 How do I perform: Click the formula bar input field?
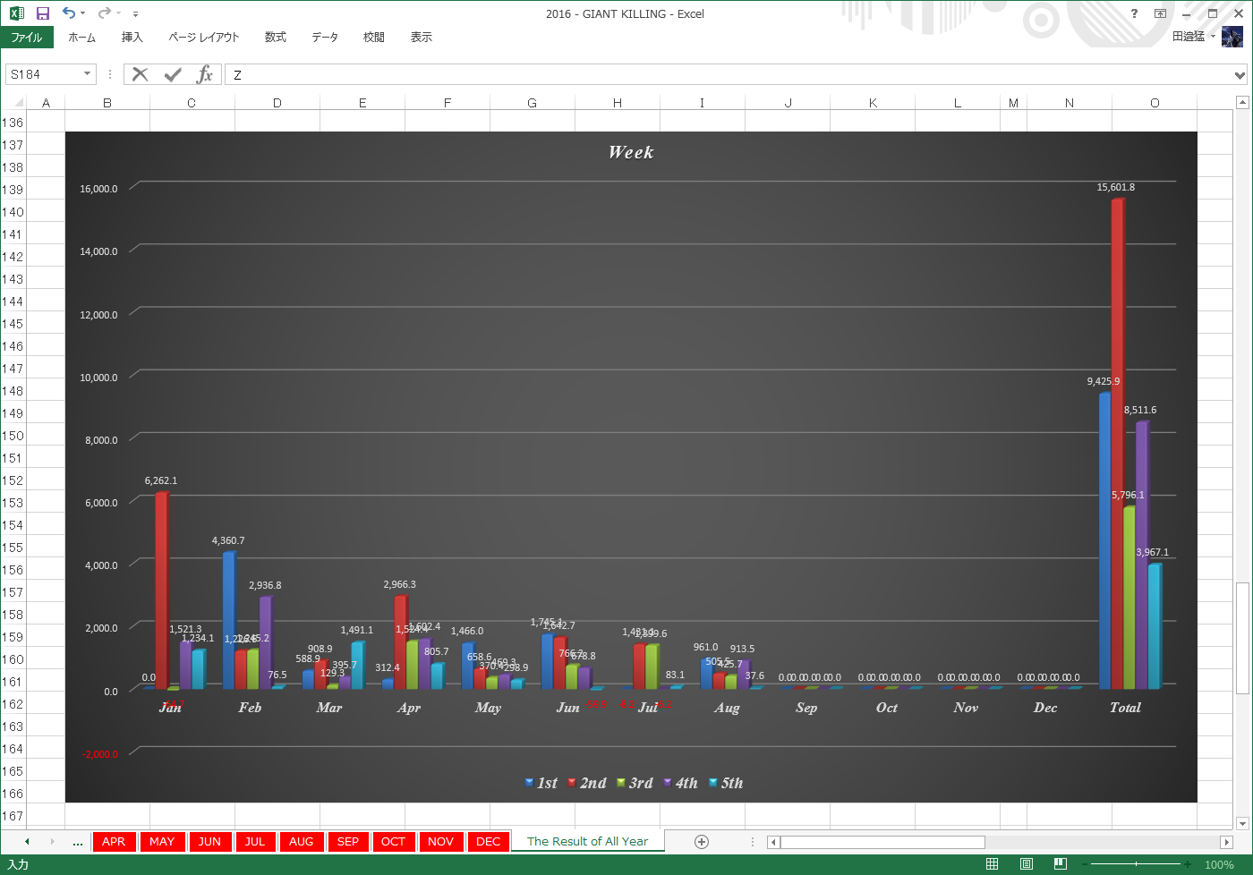(729, 74)
